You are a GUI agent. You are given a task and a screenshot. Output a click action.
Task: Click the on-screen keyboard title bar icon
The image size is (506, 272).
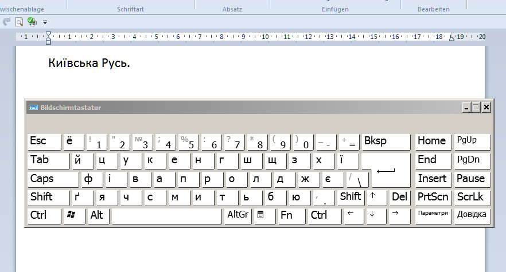(x=33, y=107)
